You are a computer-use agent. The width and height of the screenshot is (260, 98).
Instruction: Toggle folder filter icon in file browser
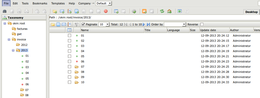(x=53, y=24)
